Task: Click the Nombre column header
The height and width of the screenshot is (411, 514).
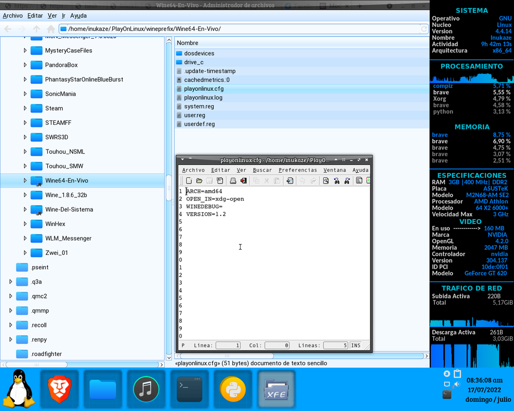Action: 188,43
